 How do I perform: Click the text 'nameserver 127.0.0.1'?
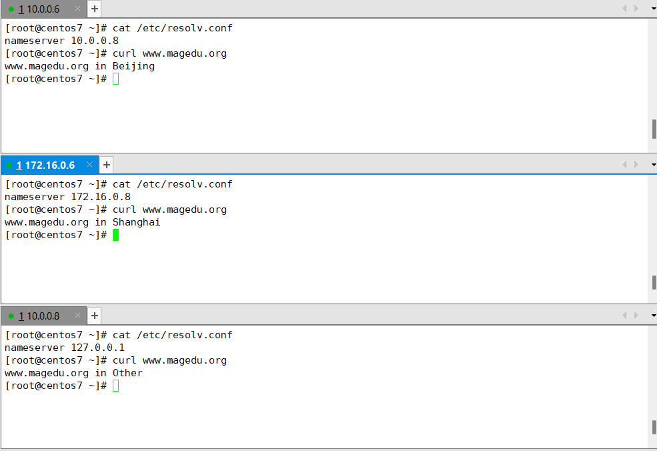click(65, 348)
